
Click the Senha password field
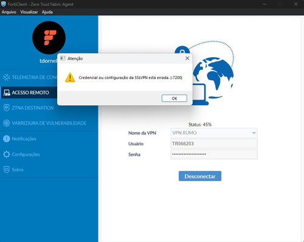point(214,154)
